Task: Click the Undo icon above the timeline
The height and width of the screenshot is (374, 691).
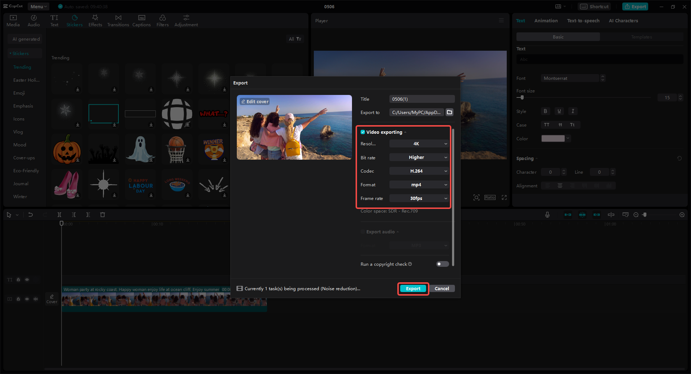Action: [x=31, y=215]
